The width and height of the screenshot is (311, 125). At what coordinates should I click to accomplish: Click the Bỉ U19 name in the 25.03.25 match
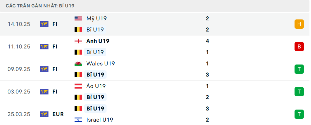95,109
